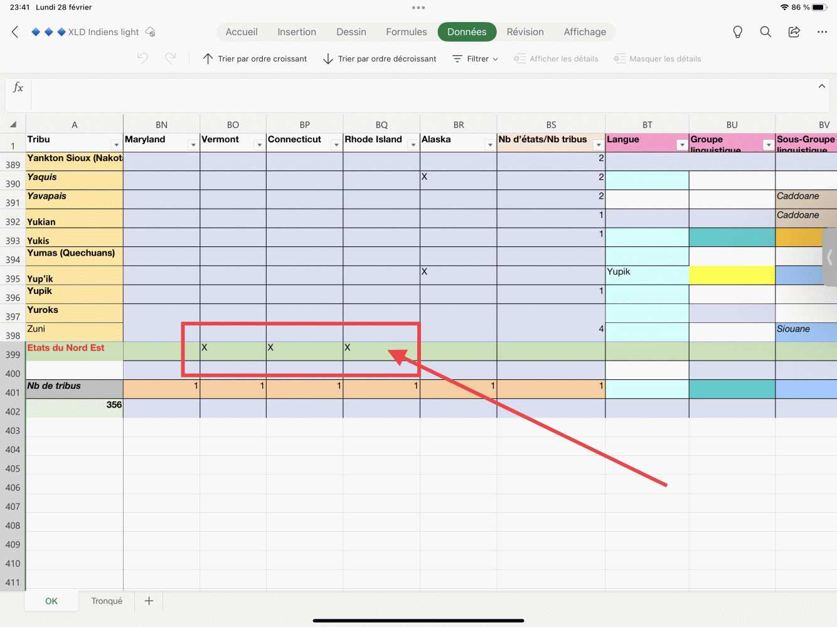Open the Accueil ribbon tab

pos(242,32)
